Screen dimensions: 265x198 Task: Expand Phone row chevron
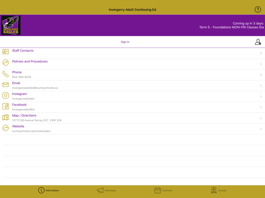tap(261, 75)
